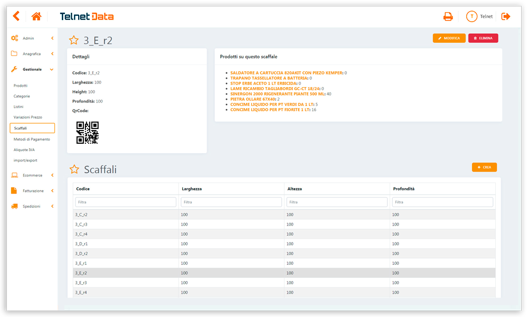Open the Saldatore a cartuccia 820AKIT product link
This screenshot has width=528, height=317.
[x=286, y=73]
